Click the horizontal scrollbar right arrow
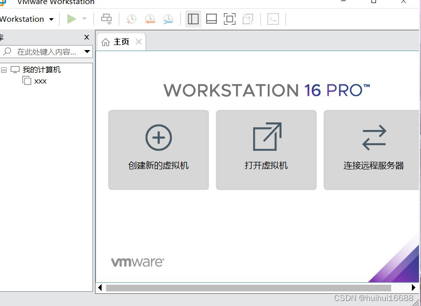The image size is (421, 306). (413, 287)
